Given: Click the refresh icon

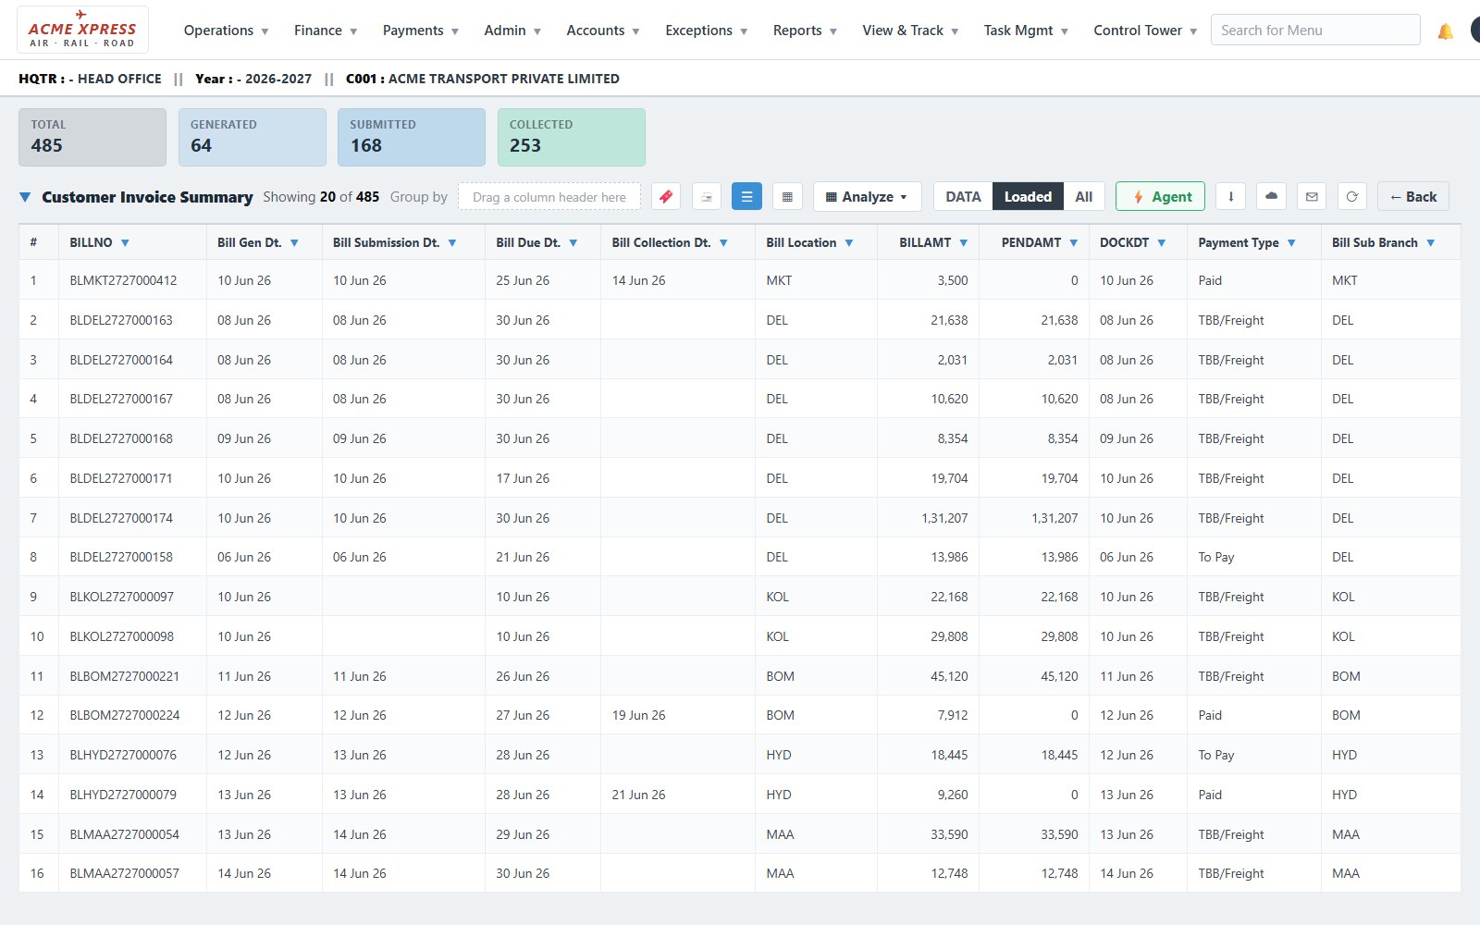Looking at the screenshot, I should [x=1352, y=197].
